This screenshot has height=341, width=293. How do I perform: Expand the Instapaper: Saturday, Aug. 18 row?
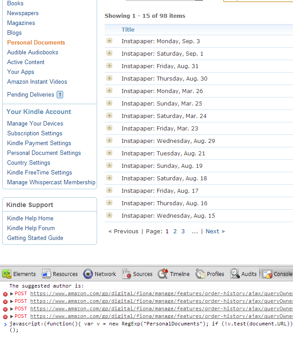(110, 178)
